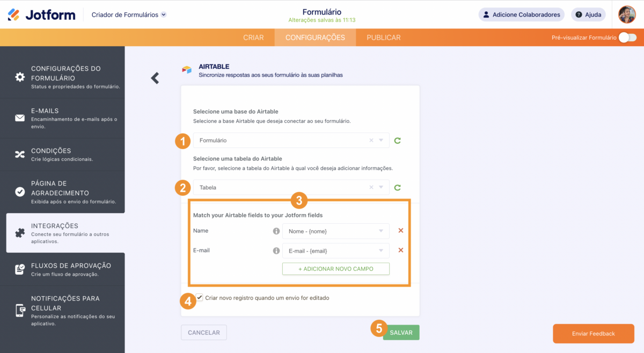
Task: Remove the Name field mapping
Action: 400,231
